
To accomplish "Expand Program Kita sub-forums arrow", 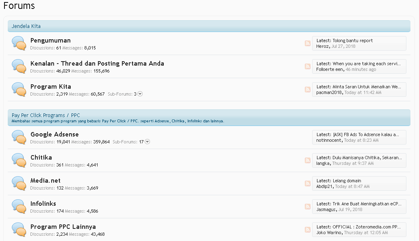I will 140,94.
